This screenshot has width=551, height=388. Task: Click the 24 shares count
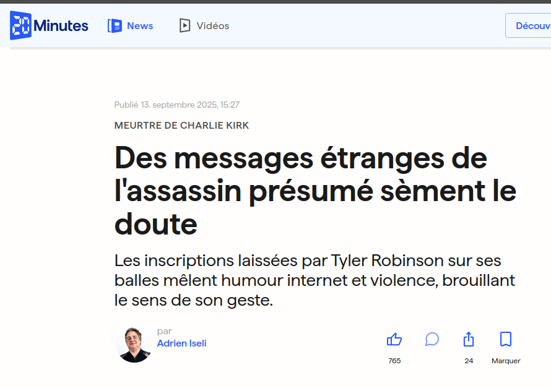(x=469, y=361)
